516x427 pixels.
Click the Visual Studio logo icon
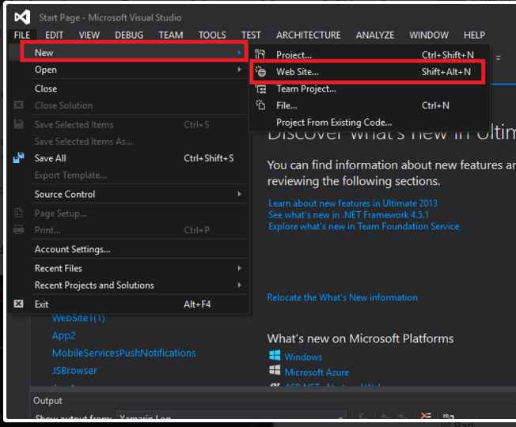coord(22,17)
